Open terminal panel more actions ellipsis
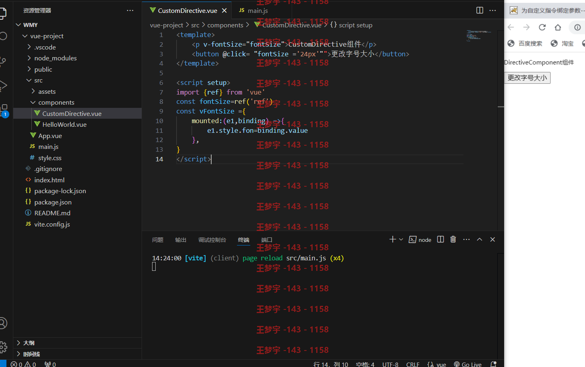The height and width of the screenshot is (367, 585). coord(466,239)
